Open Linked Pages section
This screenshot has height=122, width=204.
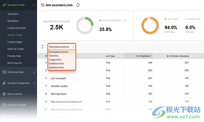click(x=15, y=42)
